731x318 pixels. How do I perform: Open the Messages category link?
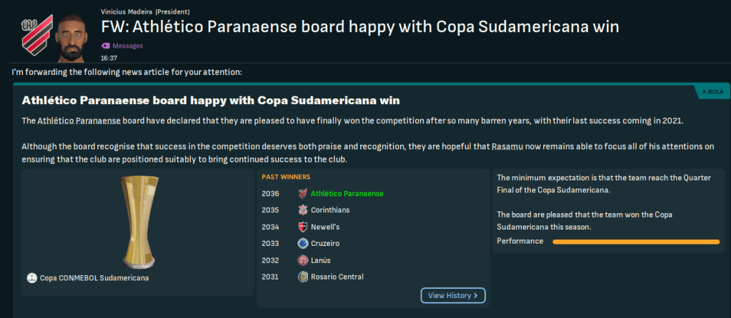click(127, 46)
